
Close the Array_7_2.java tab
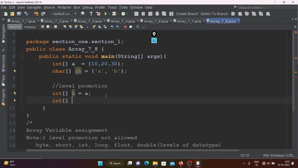pos(71,21)
